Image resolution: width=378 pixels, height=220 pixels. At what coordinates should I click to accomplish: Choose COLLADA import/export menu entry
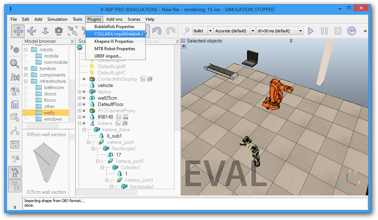coord(115,34)
